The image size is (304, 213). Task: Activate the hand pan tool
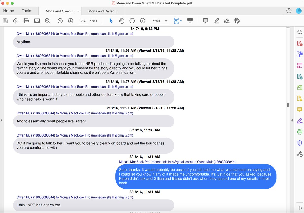point(122,21)
